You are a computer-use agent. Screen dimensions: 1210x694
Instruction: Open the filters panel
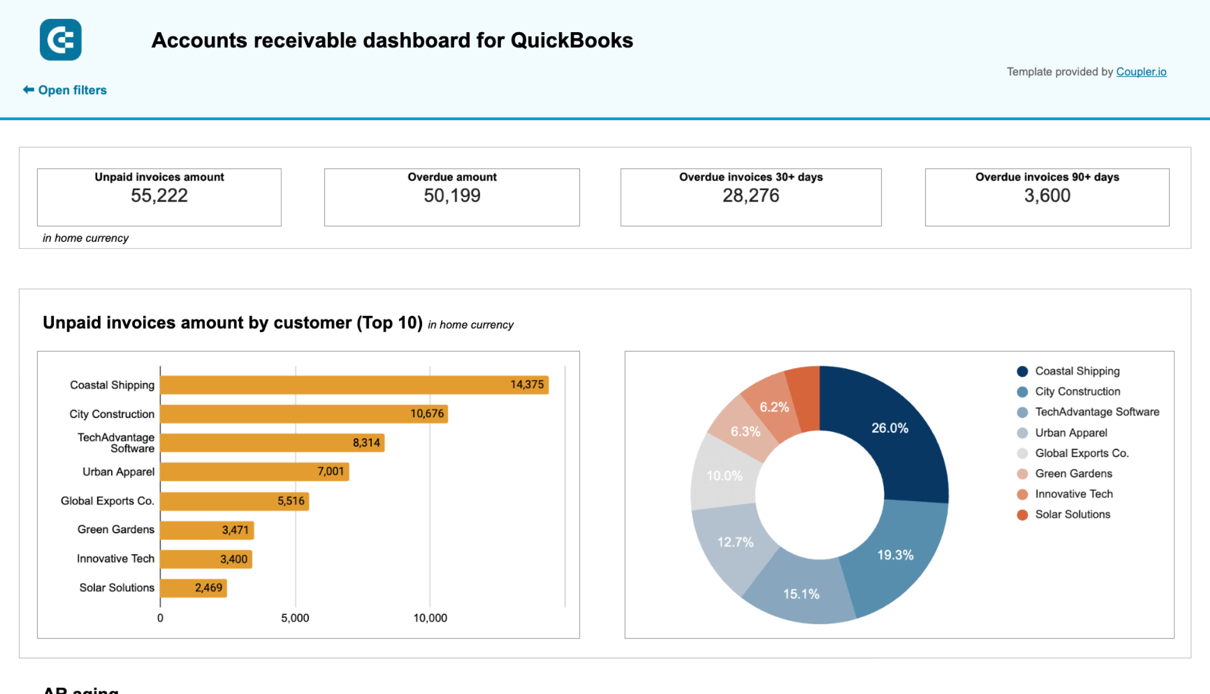click(72, 90)
